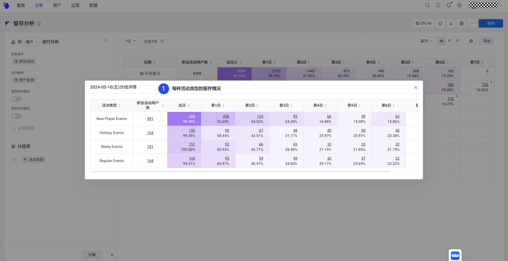
Task: Click the 计算 button
Action: (x=92, y=255)
